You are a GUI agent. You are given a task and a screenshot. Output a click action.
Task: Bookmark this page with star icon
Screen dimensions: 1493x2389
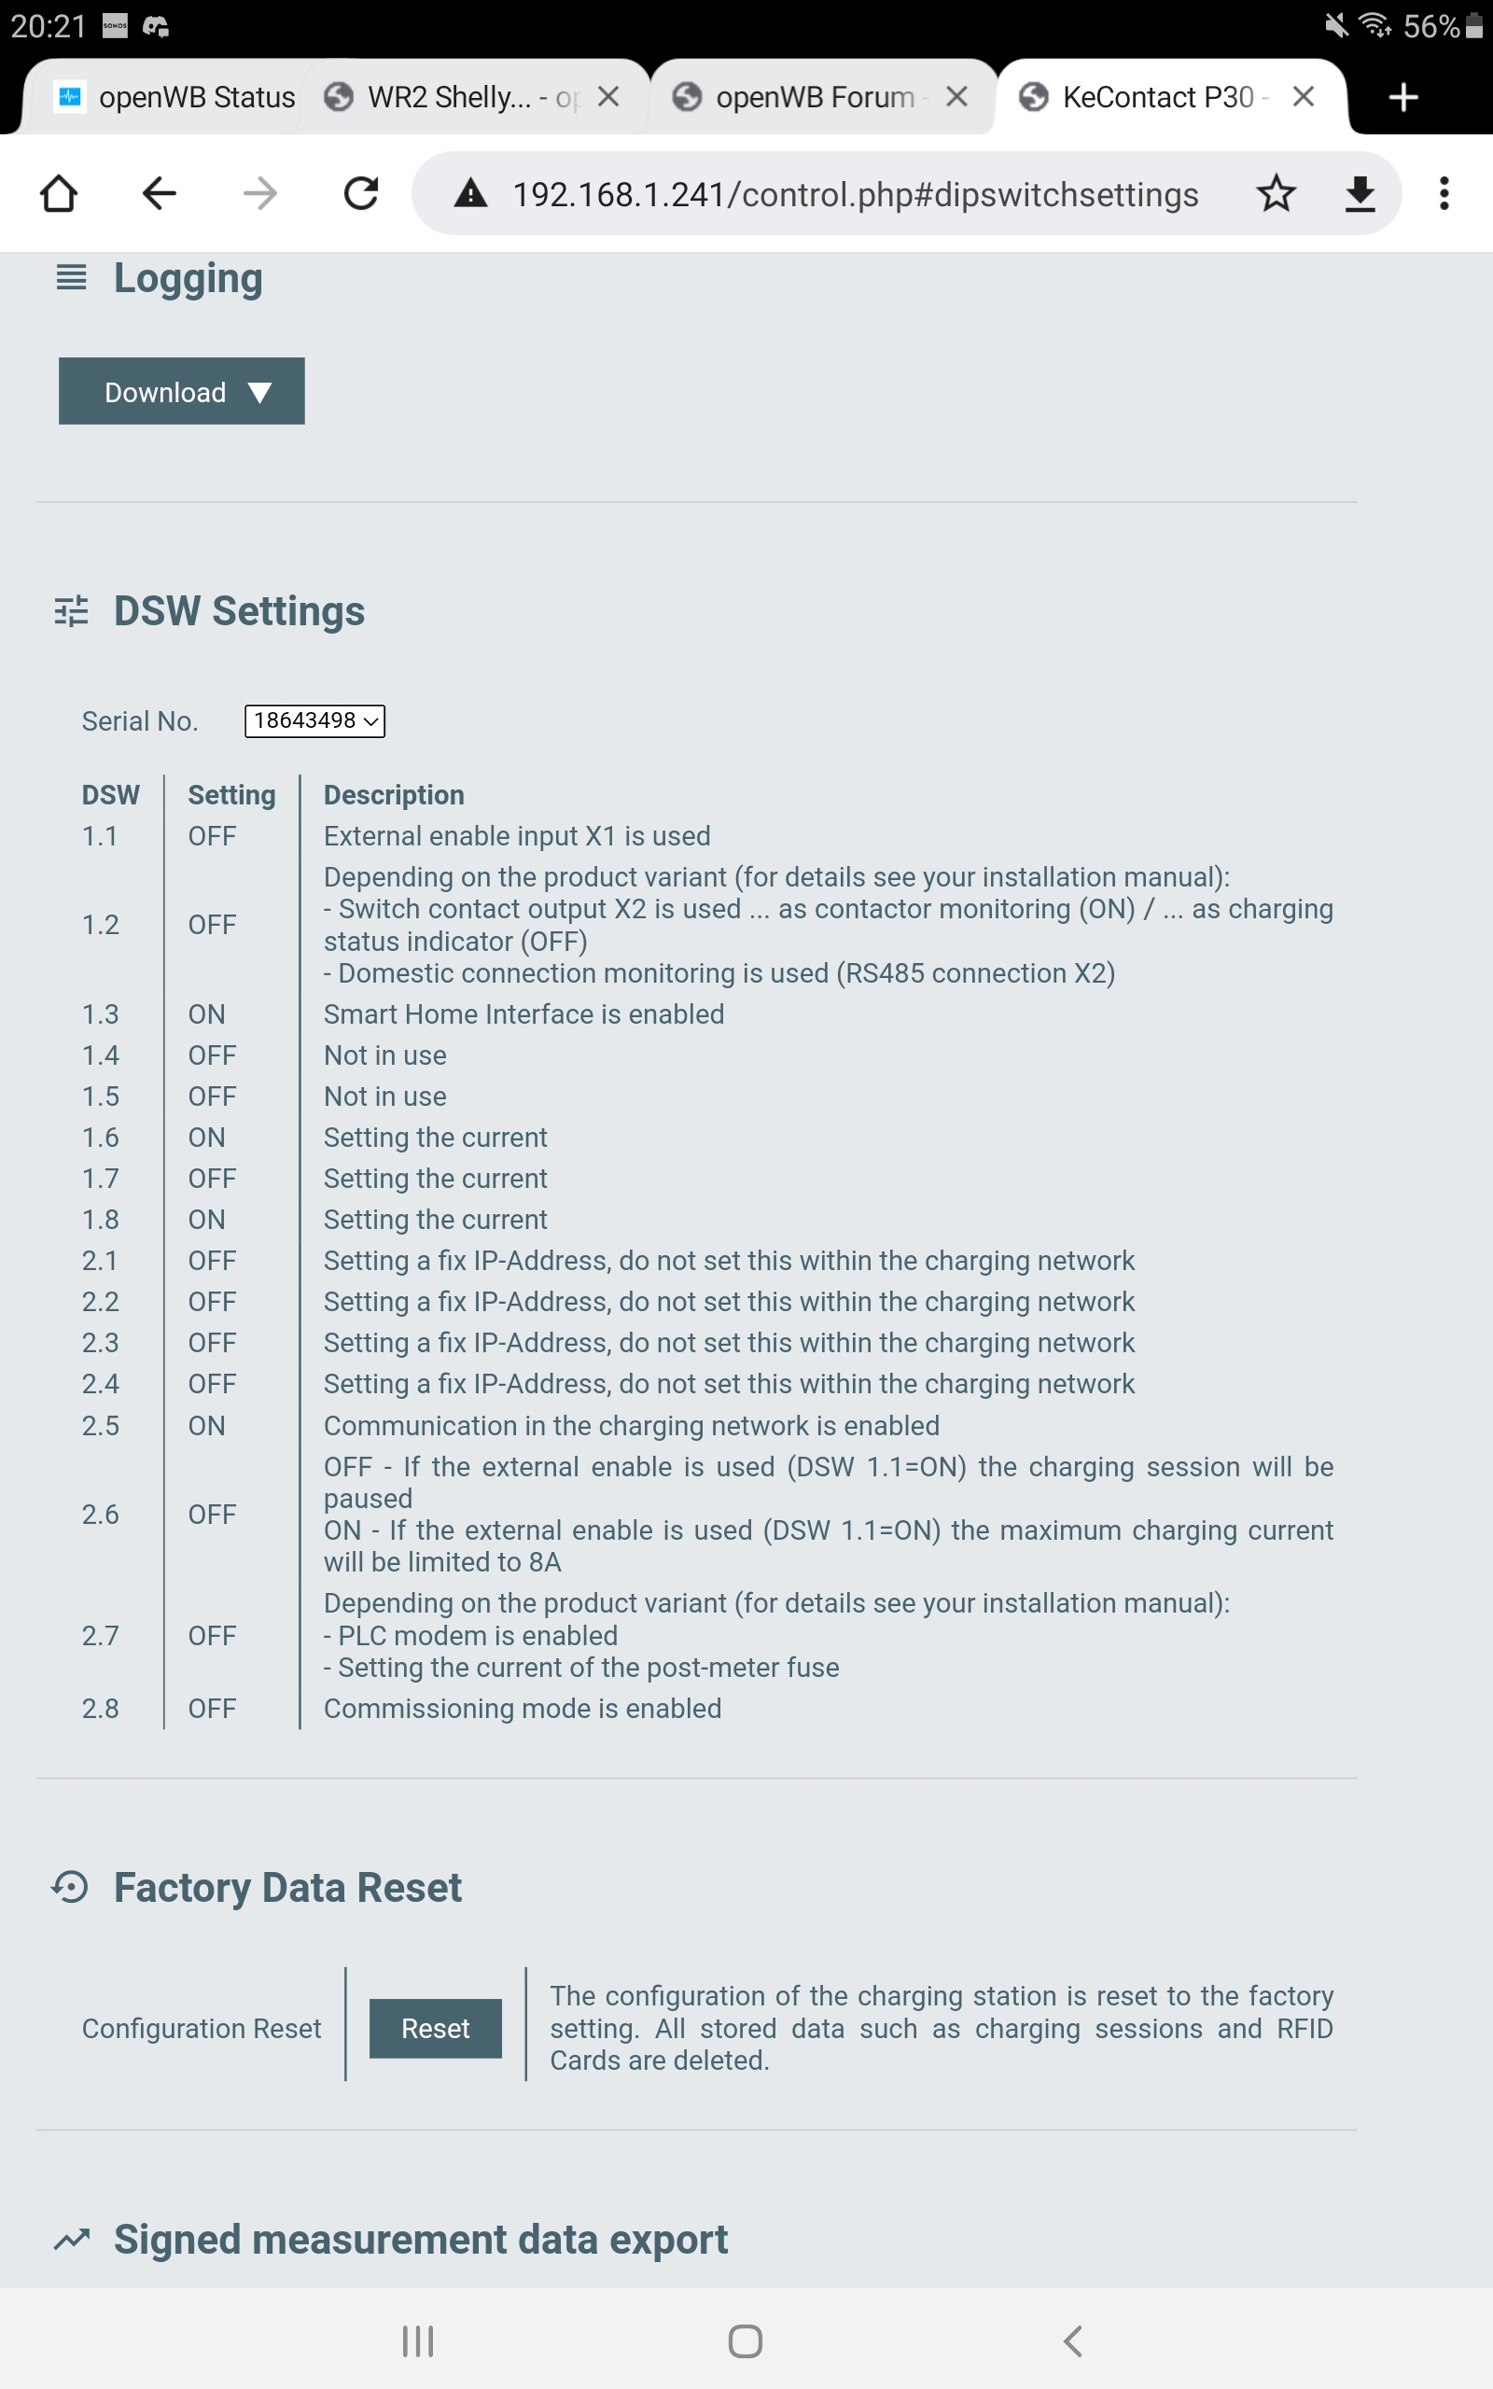pos(1276,193)
